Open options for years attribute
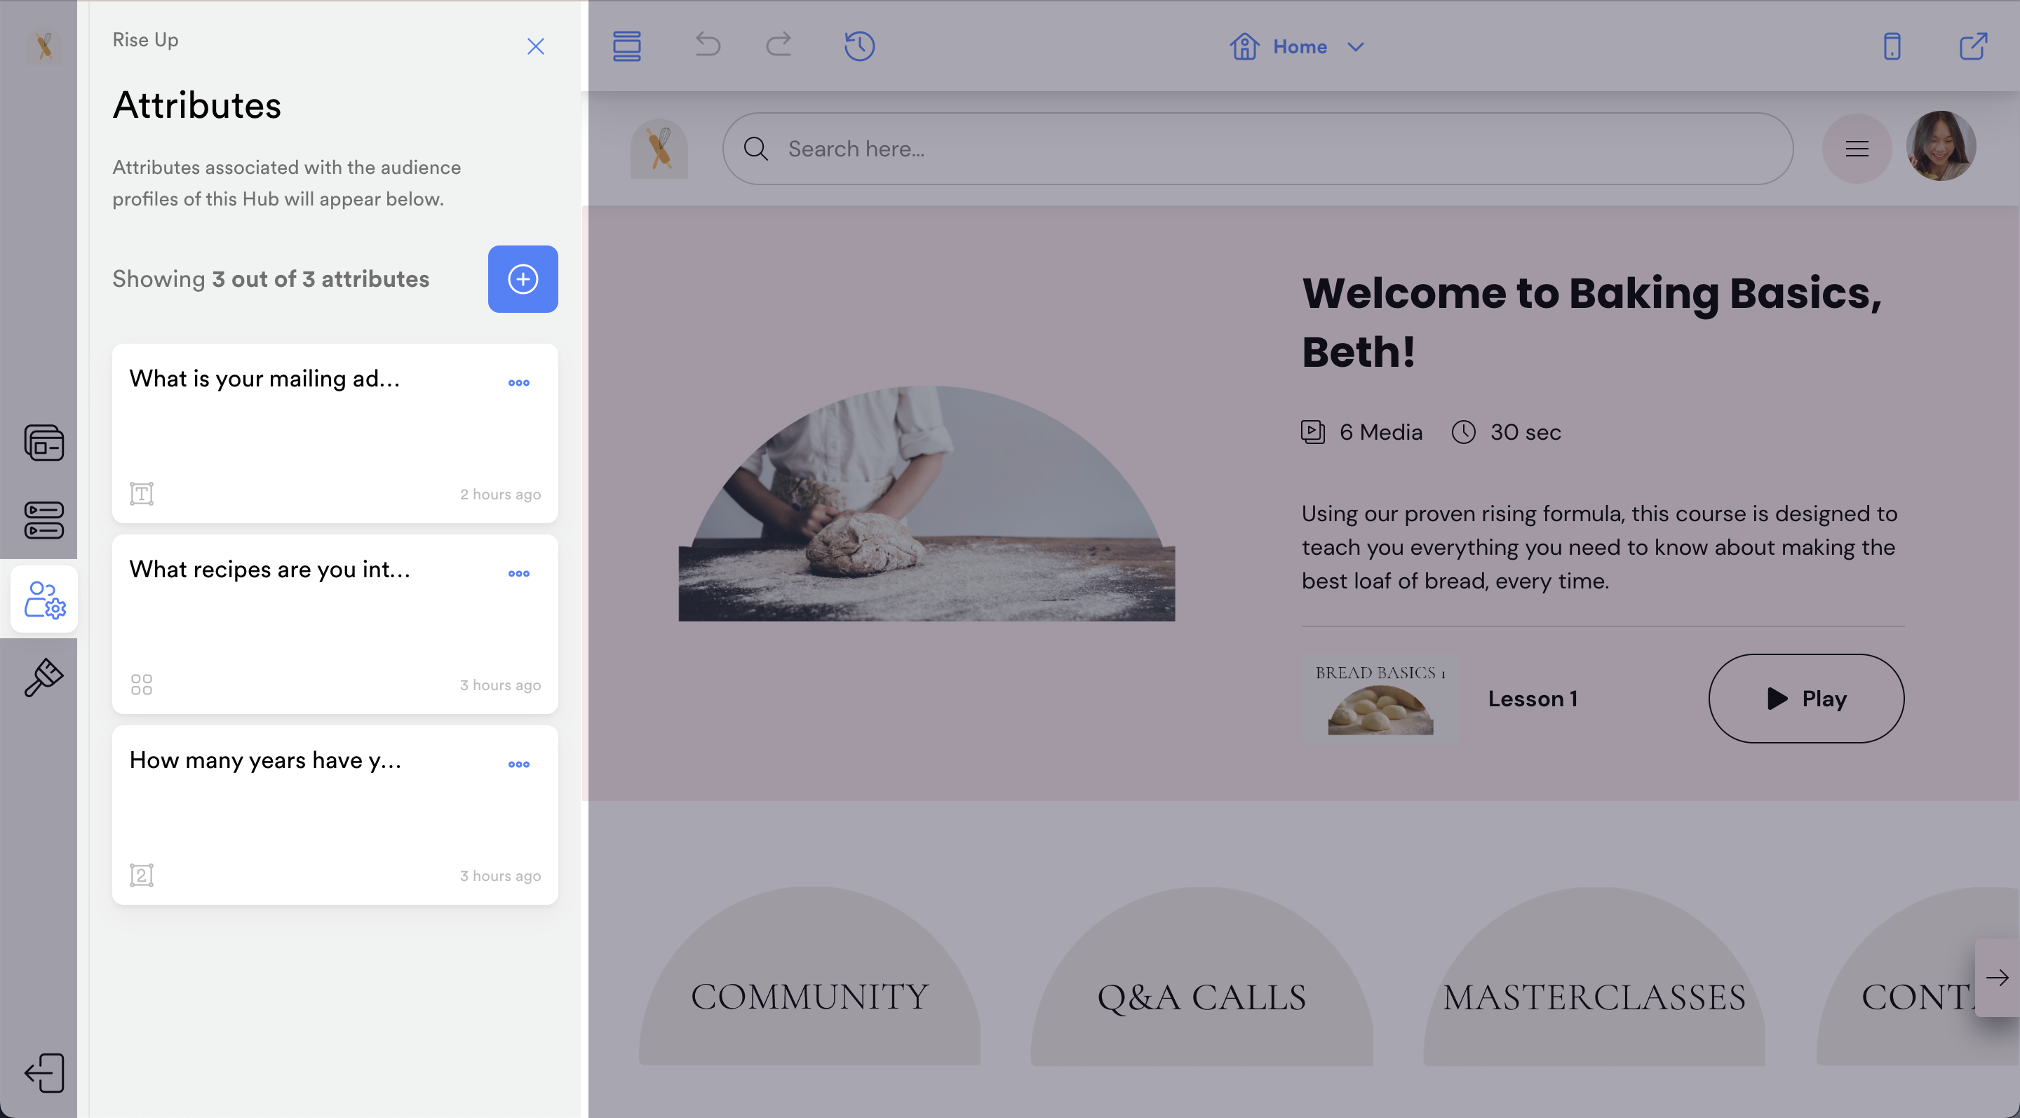 click(x=518, y=764)
